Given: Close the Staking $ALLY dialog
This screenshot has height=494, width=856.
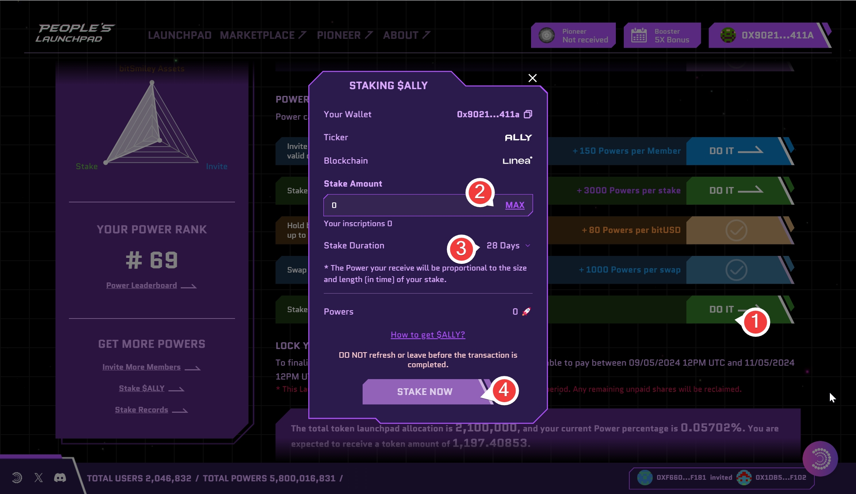Looking at the screenshot, I should click(532, 78).
